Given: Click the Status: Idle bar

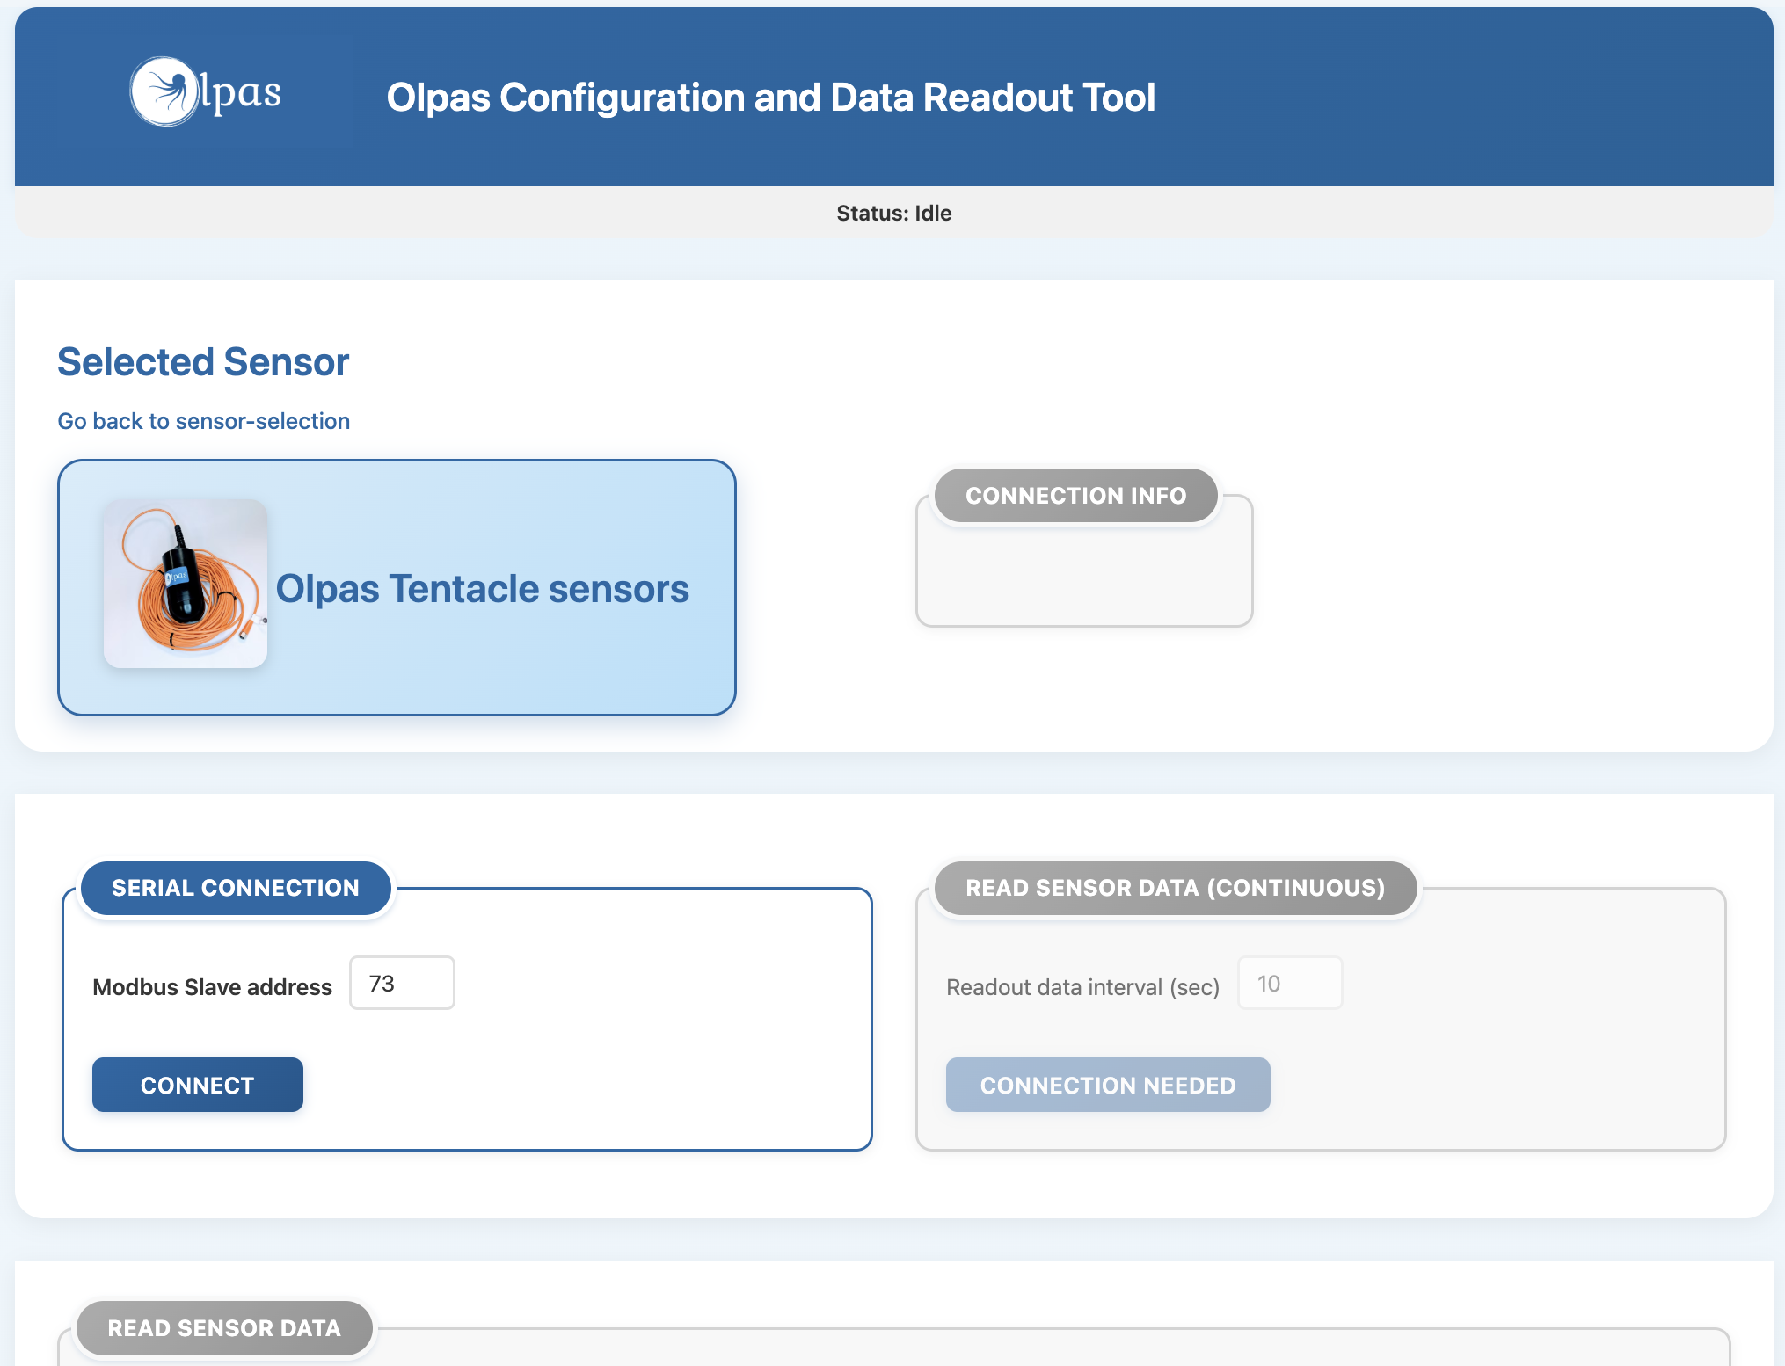Looking at the screenshot, I should point(893,214).
